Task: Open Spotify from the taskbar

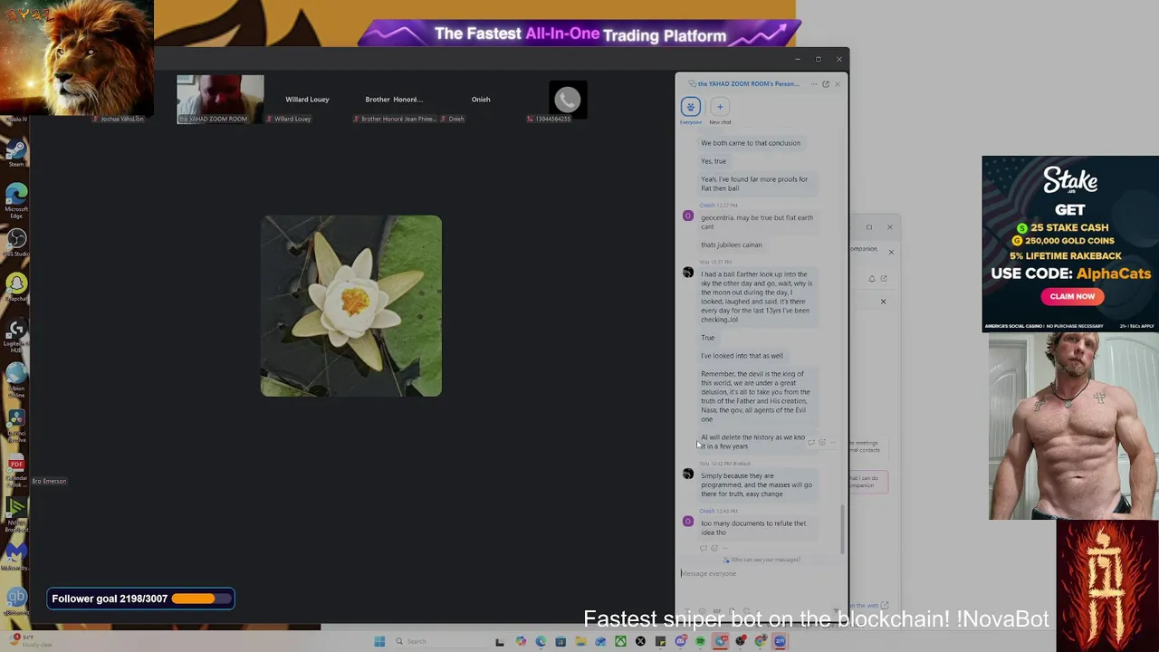Action: [700, 641]
